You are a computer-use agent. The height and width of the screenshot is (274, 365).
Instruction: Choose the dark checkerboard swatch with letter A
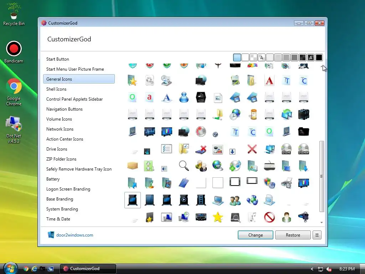click(311, 57)
